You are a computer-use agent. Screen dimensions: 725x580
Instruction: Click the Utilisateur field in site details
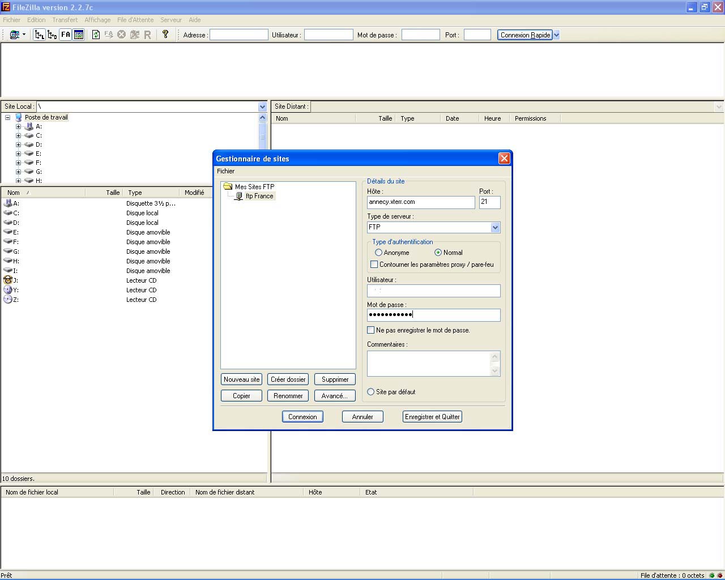[433, 291]
